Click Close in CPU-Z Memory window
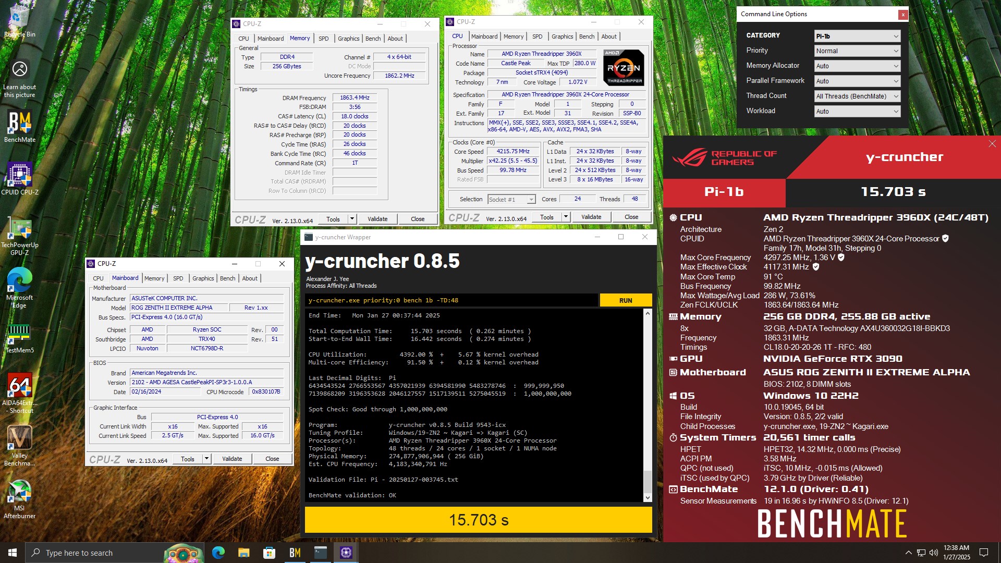Screen dimensions: 1001x563 click(418, 219)
